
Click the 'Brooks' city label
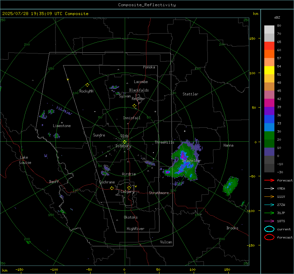pos(232,228)
